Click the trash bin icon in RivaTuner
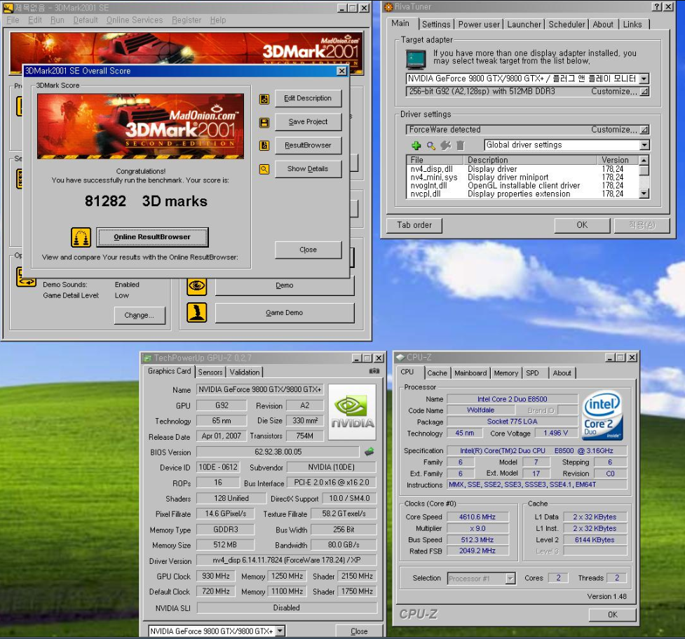This screenshot has width=685, height=639. pyautogui.click(x=460, y=145)
